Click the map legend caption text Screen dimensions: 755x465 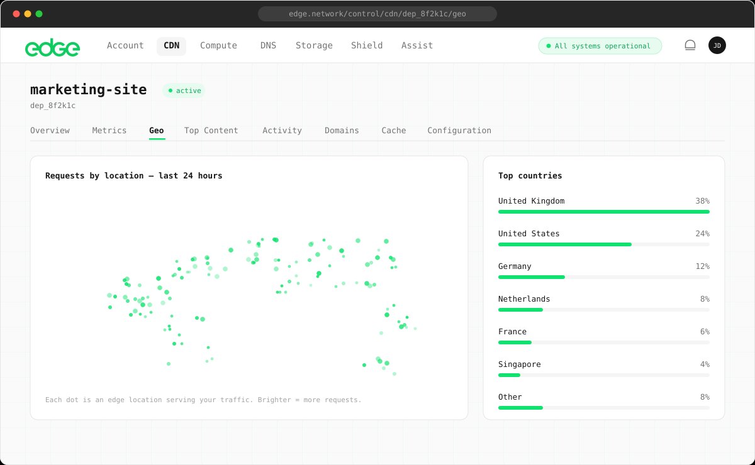click(x=204, y=400)
